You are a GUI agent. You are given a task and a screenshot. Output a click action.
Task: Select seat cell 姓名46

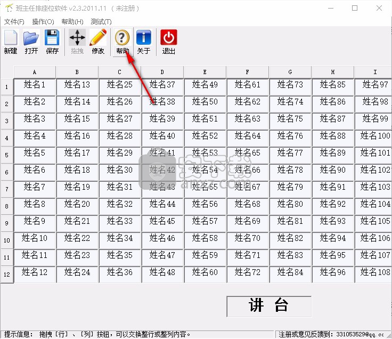click(162, 240)
